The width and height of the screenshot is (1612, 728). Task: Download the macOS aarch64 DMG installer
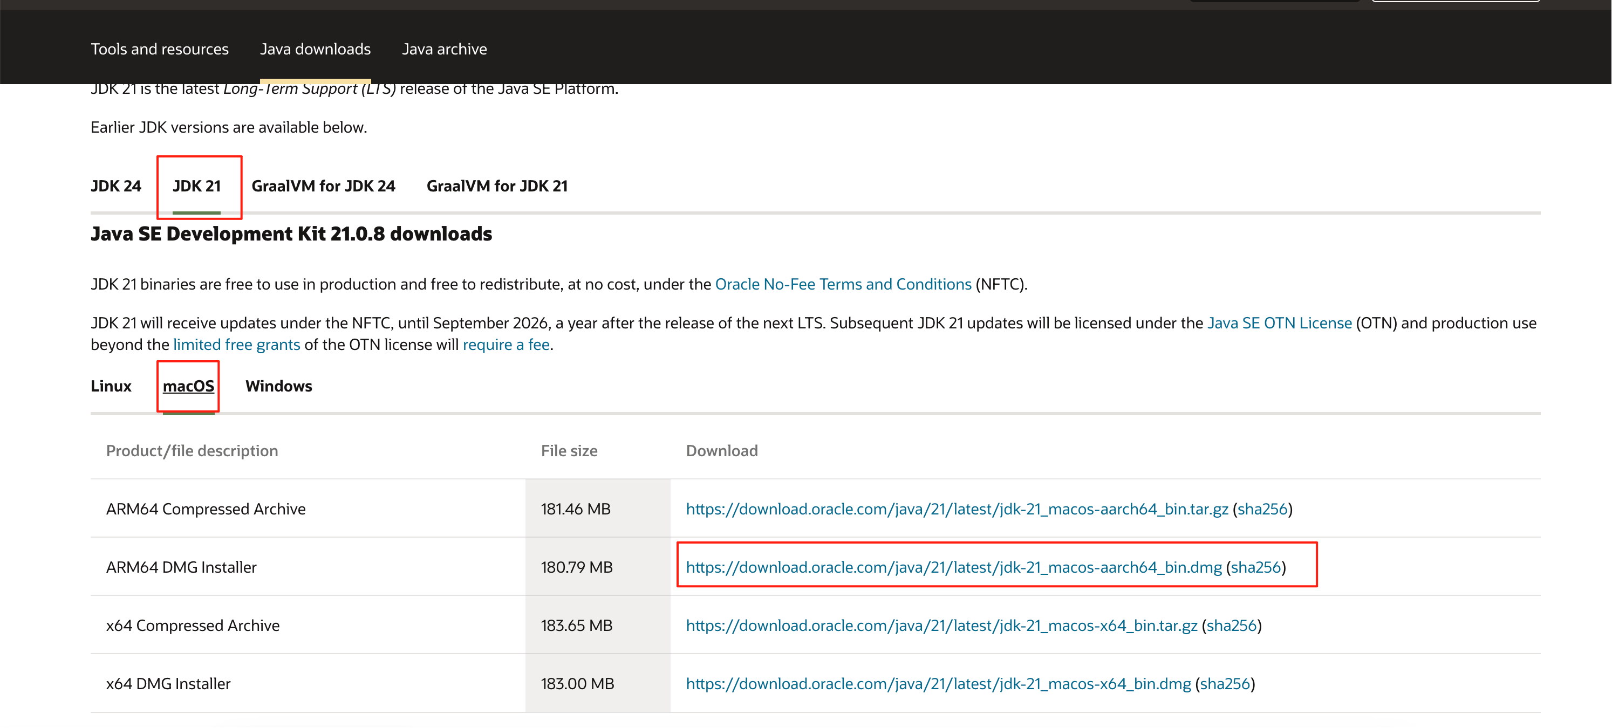point(954,567)
